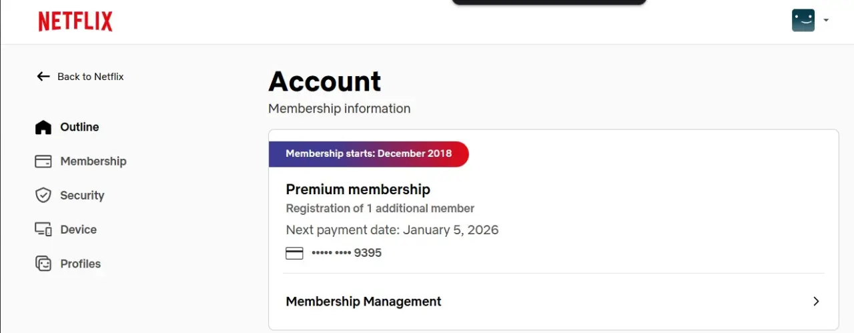The width and height of the screenshot is (854, 333).
Task: Select the Outline home icon
Action: [x=43, y=127]
